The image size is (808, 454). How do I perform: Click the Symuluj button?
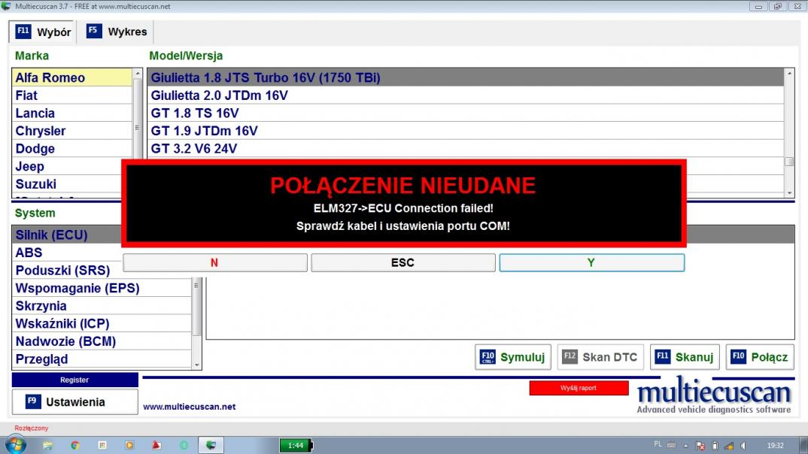[513, 357]
